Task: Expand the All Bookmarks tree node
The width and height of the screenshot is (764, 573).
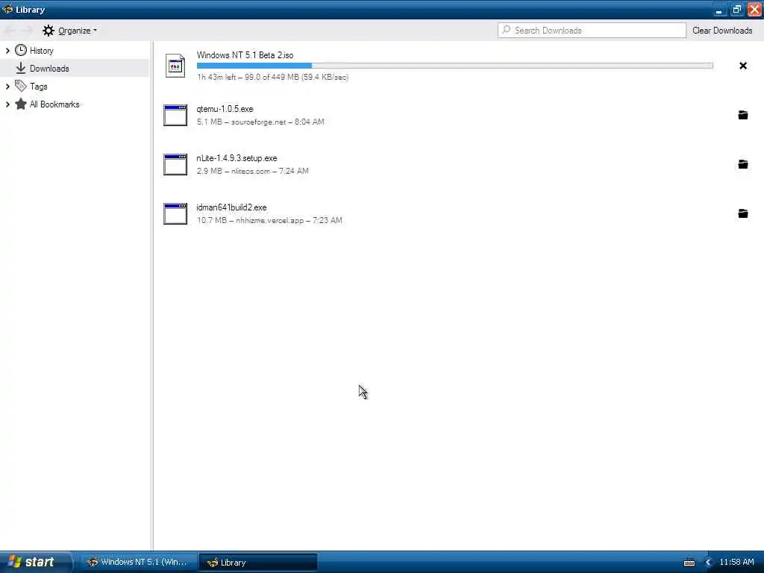Action: click(x=7, y=104)
